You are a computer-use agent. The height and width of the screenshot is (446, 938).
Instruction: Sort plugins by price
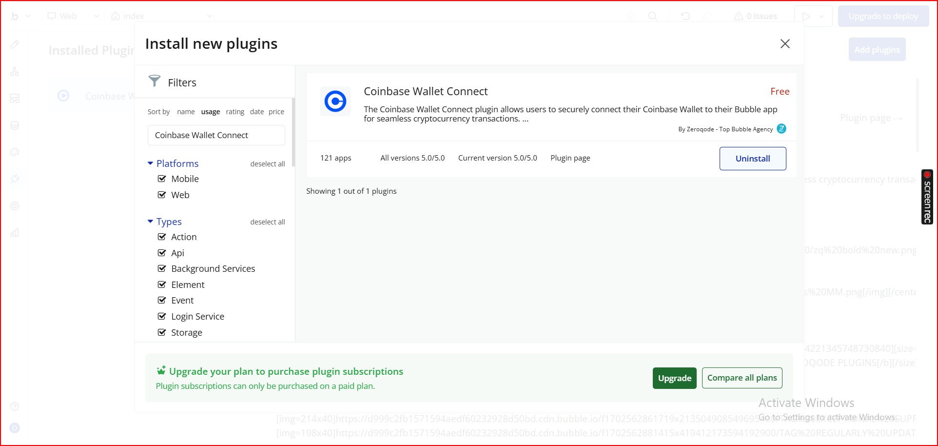(x=276, y=112)
